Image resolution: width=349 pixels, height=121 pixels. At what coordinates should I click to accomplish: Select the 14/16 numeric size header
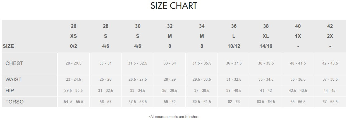pyautogui.click(x=266, y=46)
